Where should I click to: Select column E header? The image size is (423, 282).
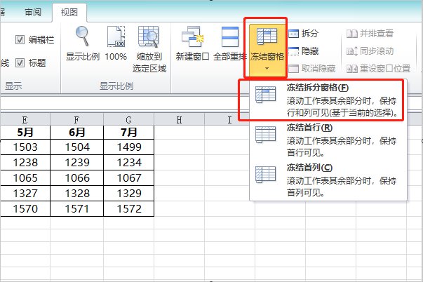[25, 119]
